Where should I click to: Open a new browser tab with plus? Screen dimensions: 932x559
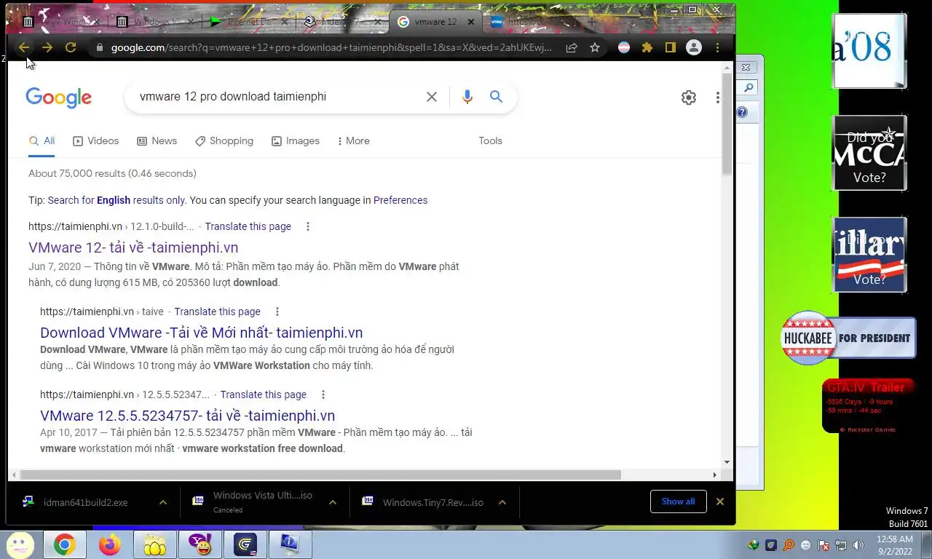591,22
